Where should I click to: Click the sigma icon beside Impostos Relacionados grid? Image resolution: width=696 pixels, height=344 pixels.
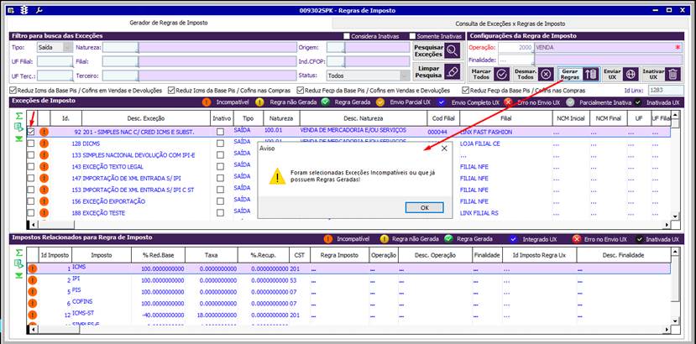click(18, 253)
